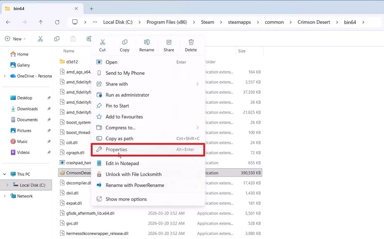Expand Compress to submenu arrow
The height and width of the screenshot is (239, 384).
pyautogui.click(x=197, y=128)
